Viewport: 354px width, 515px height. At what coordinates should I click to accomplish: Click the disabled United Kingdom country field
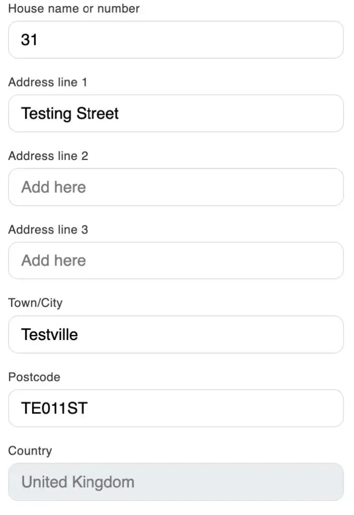pos(176,481)
